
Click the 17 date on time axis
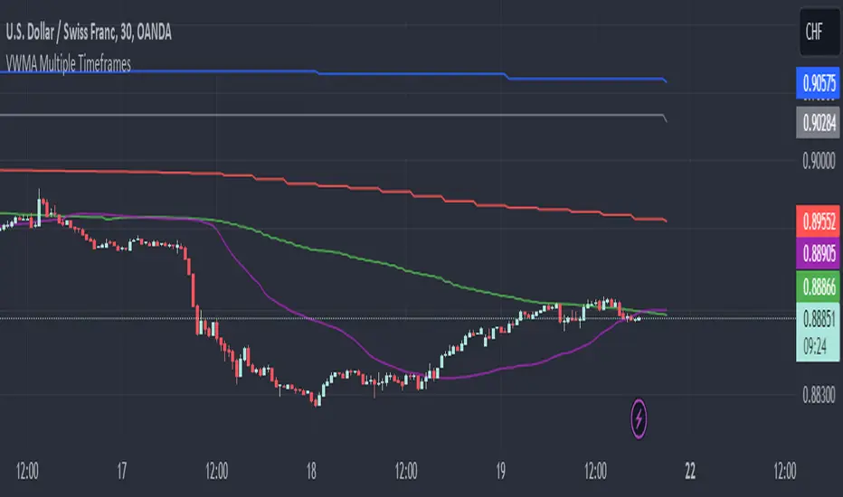pos(122,472)
